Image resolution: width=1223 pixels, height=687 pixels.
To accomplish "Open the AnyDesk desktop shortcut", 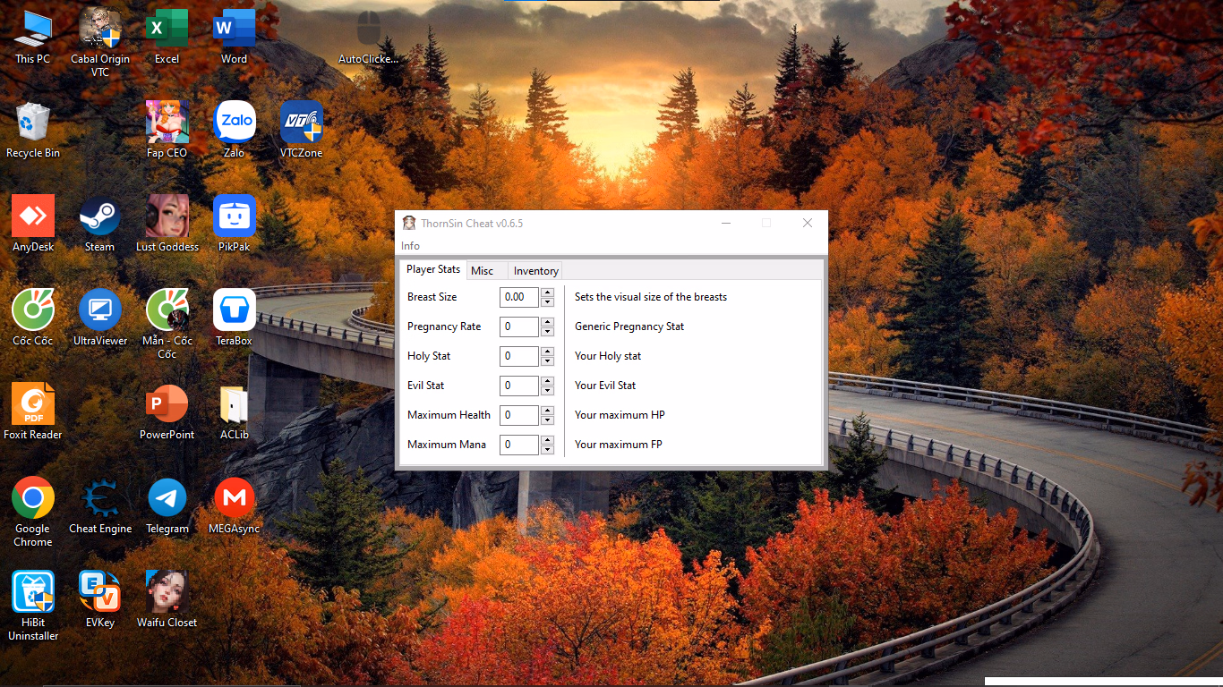I will coord(33,217).
